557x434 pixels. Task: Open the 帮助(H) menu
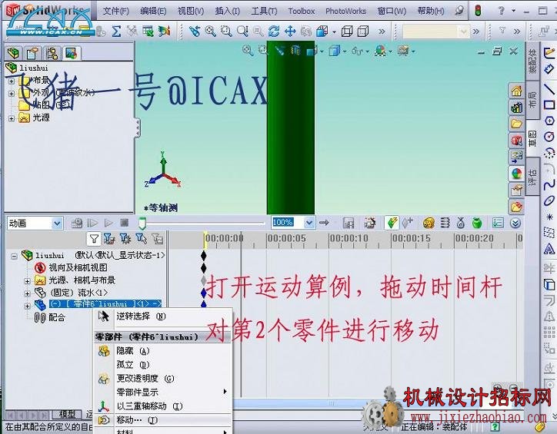point(431,11)
